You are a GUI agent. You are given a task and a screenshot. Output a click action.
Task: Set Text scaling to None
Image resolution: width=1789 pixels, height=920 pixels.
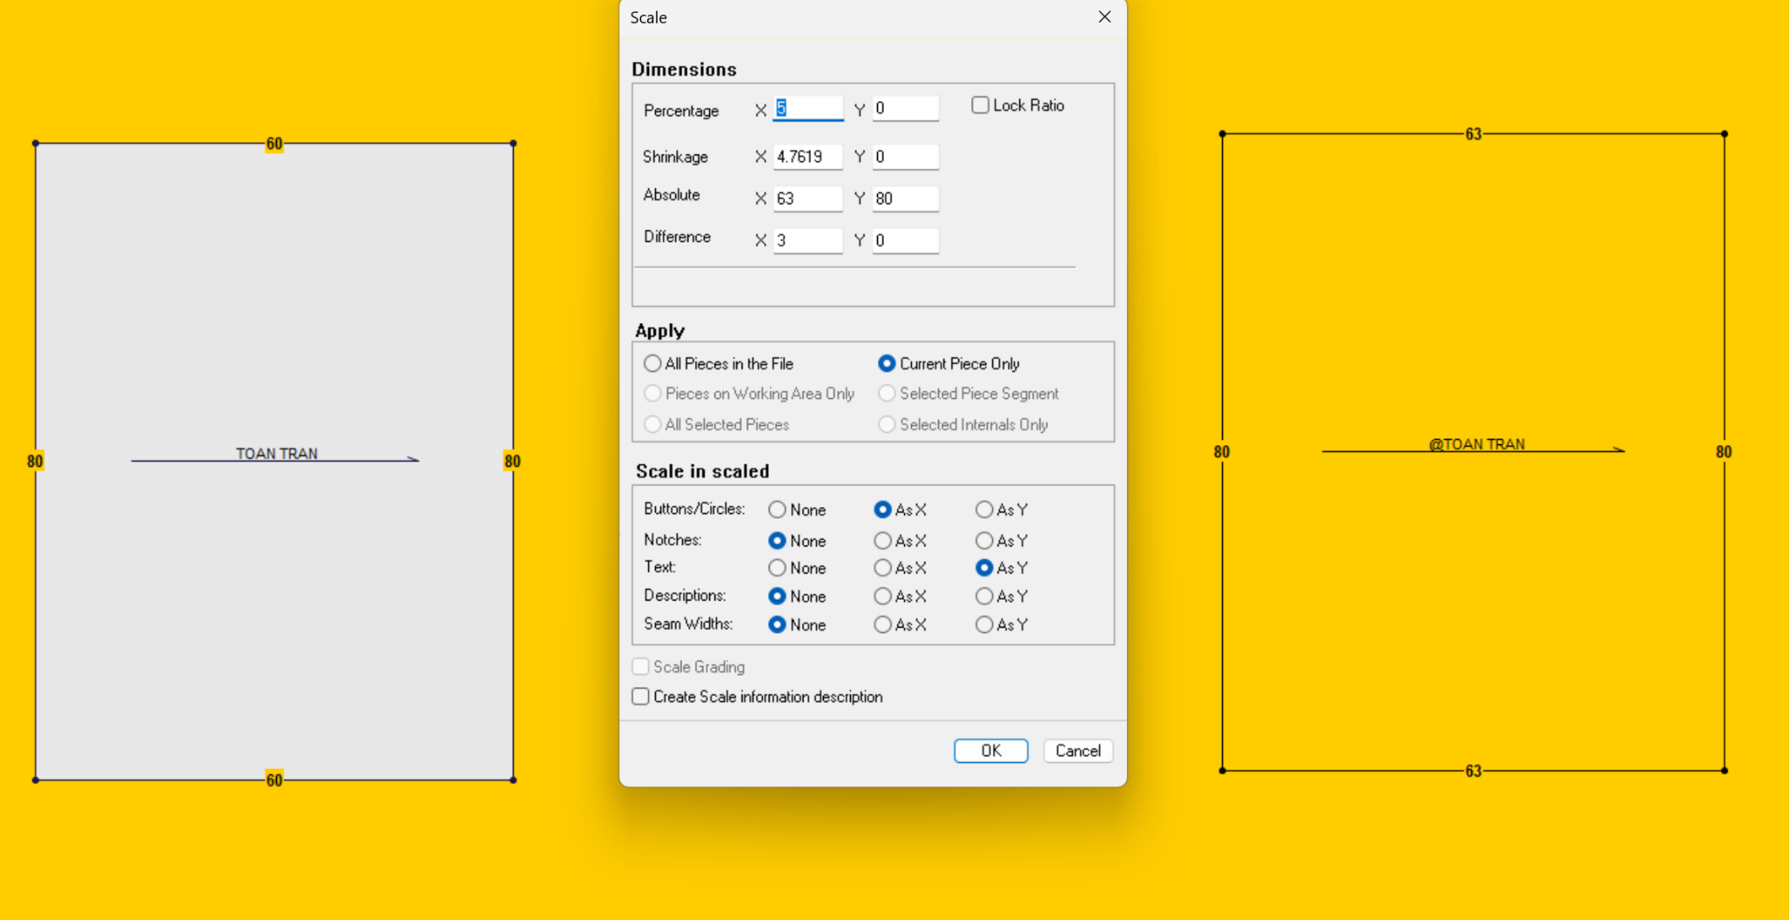[x=777, y=568]
